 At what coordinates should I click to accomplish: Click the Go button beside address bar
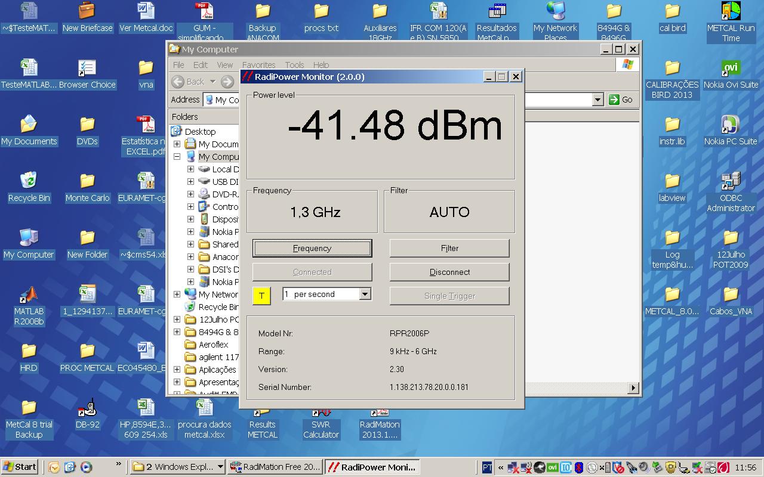point(621,100)
